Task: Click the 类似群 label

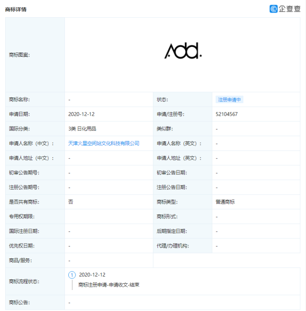Action: 165,129
